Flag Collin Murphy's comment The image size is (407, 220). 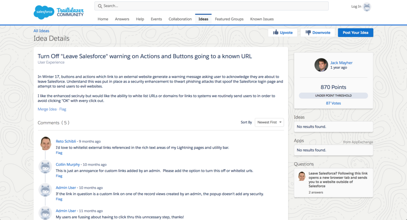pyautogui.click(x=59, y=176)
